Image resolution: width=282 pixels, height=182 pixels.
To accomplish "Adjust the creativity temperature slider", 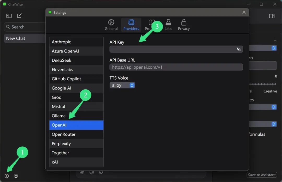I will point(263,84).
